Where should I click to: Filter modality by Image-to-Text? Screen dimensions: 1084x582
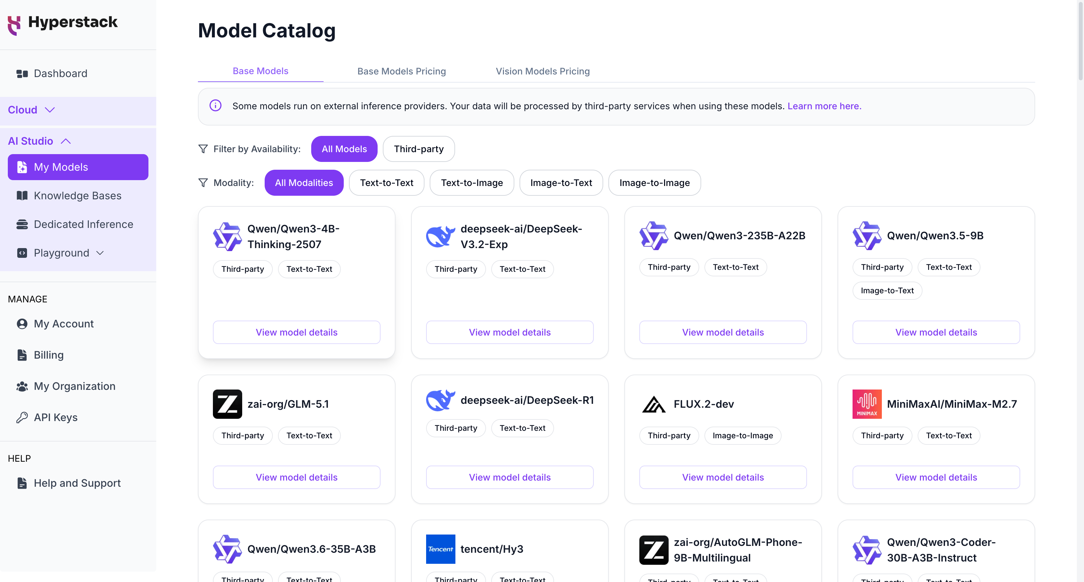click(561, 183)
